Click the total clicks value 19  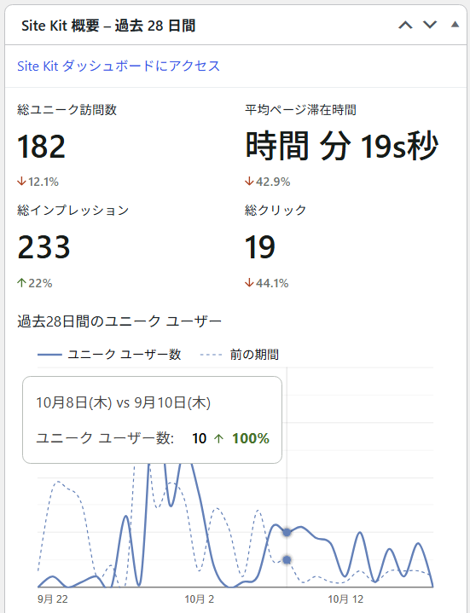pos(260,247)
